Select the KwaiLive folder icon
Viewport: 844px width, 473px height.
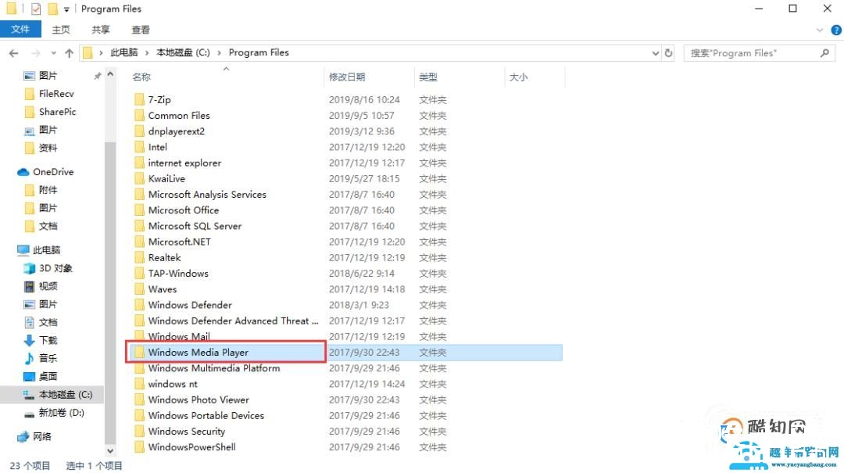tap(139, 178)
